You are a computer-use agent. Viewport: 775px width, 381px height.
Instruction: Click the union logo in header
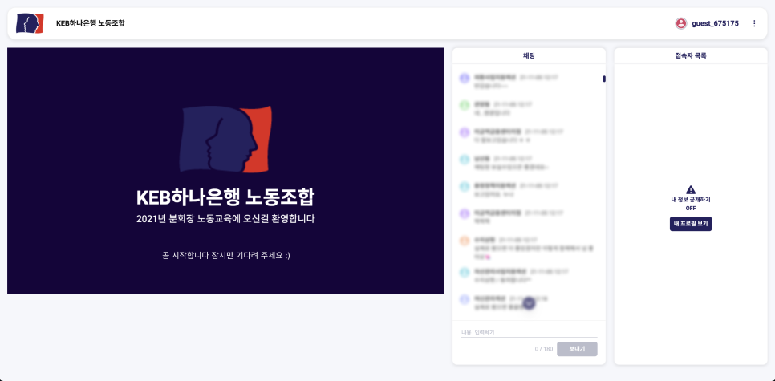point(30,23)
